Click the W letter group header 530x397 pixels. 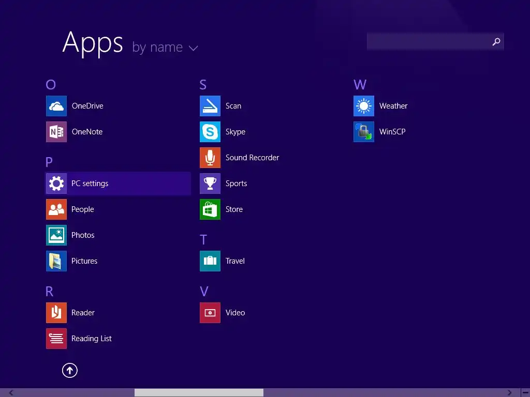click(x=360, y=84)
